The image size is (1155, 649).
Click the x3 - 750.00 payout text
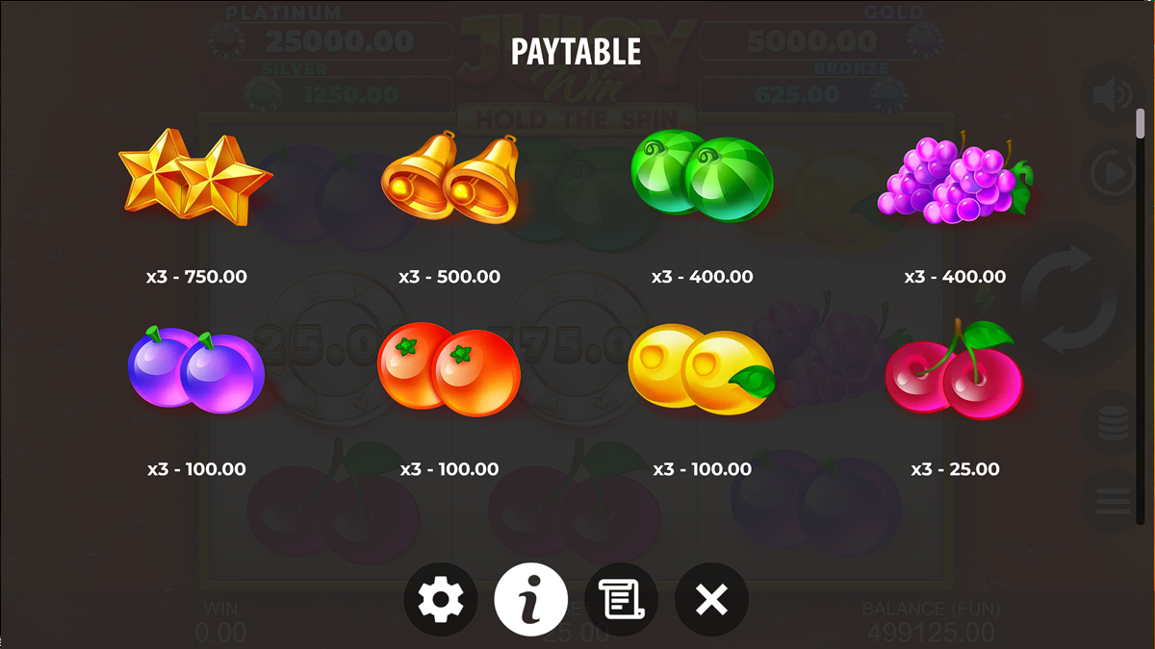point(196,277)
